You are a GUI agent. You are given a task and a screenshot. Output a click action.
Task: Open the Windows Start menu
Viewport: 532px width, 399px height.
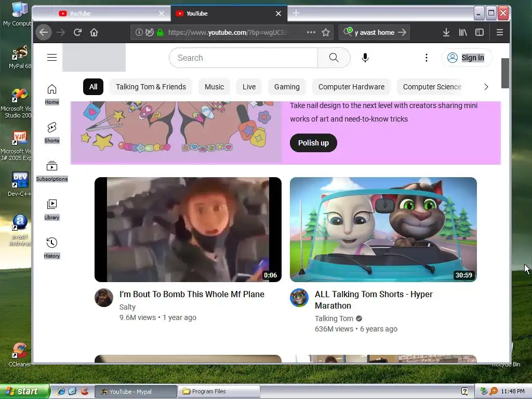(24, 392)
